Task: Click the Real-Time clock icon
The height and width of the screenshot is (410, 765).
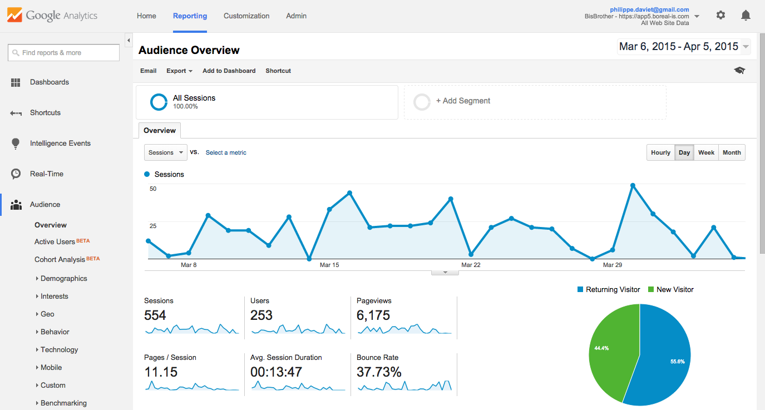Action: 16,174
